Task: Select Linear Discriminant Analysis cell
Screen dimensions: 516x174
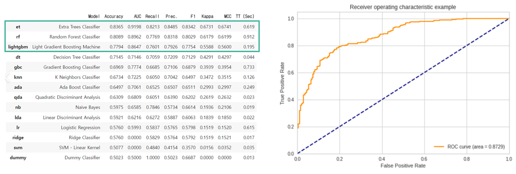Action: coord(71,117)
